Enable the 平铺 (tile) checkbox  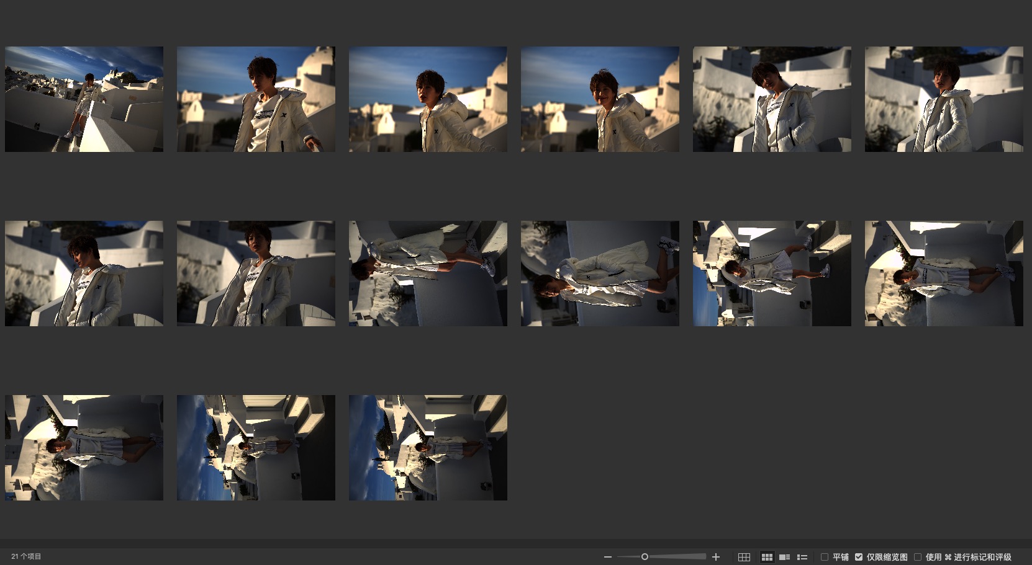[825, 557]
